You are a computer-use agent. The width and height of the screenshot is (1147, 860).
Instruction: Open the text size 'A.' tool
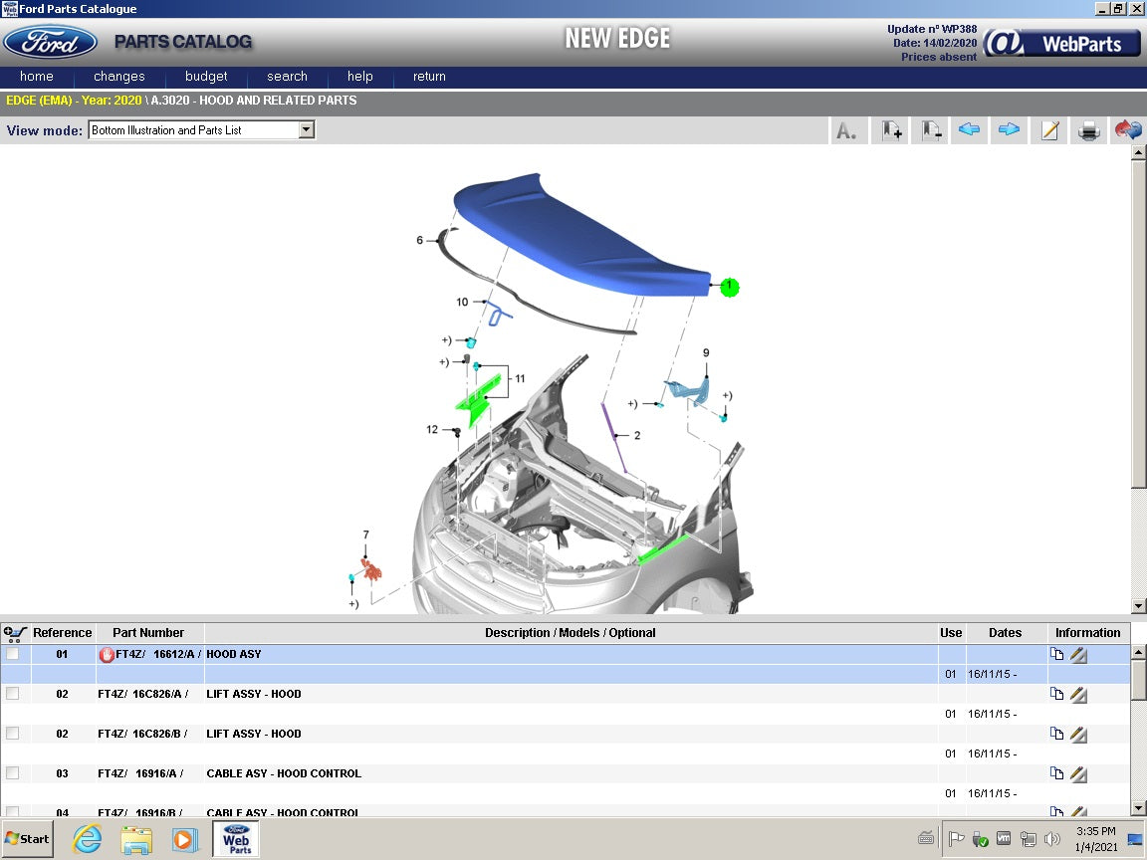click(x=846, y=131)
